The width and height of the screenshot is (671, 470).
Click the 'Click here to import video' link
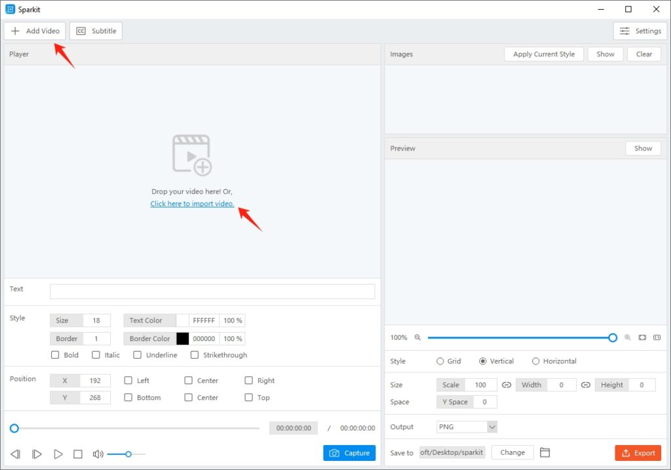click(x=192, y=204)
